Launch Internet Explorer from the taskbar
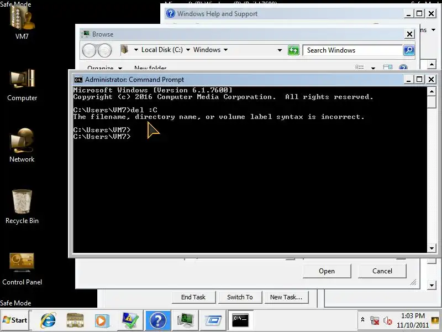The image size is (442, 332). click(48, 320)
